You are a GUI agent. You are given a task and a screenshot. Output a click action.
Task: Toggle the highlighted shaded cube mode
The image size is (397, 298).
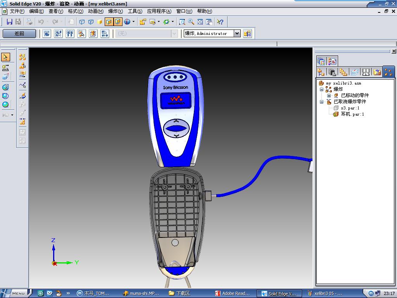tap(109, 22)
